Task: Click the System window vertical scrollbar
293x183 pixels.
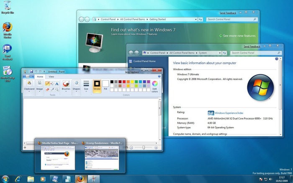Action: tap(280, 85)
